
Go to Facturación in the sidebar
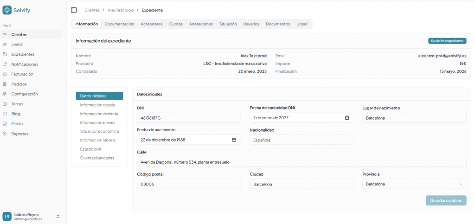pyautogui.click(x=22, y=74)
